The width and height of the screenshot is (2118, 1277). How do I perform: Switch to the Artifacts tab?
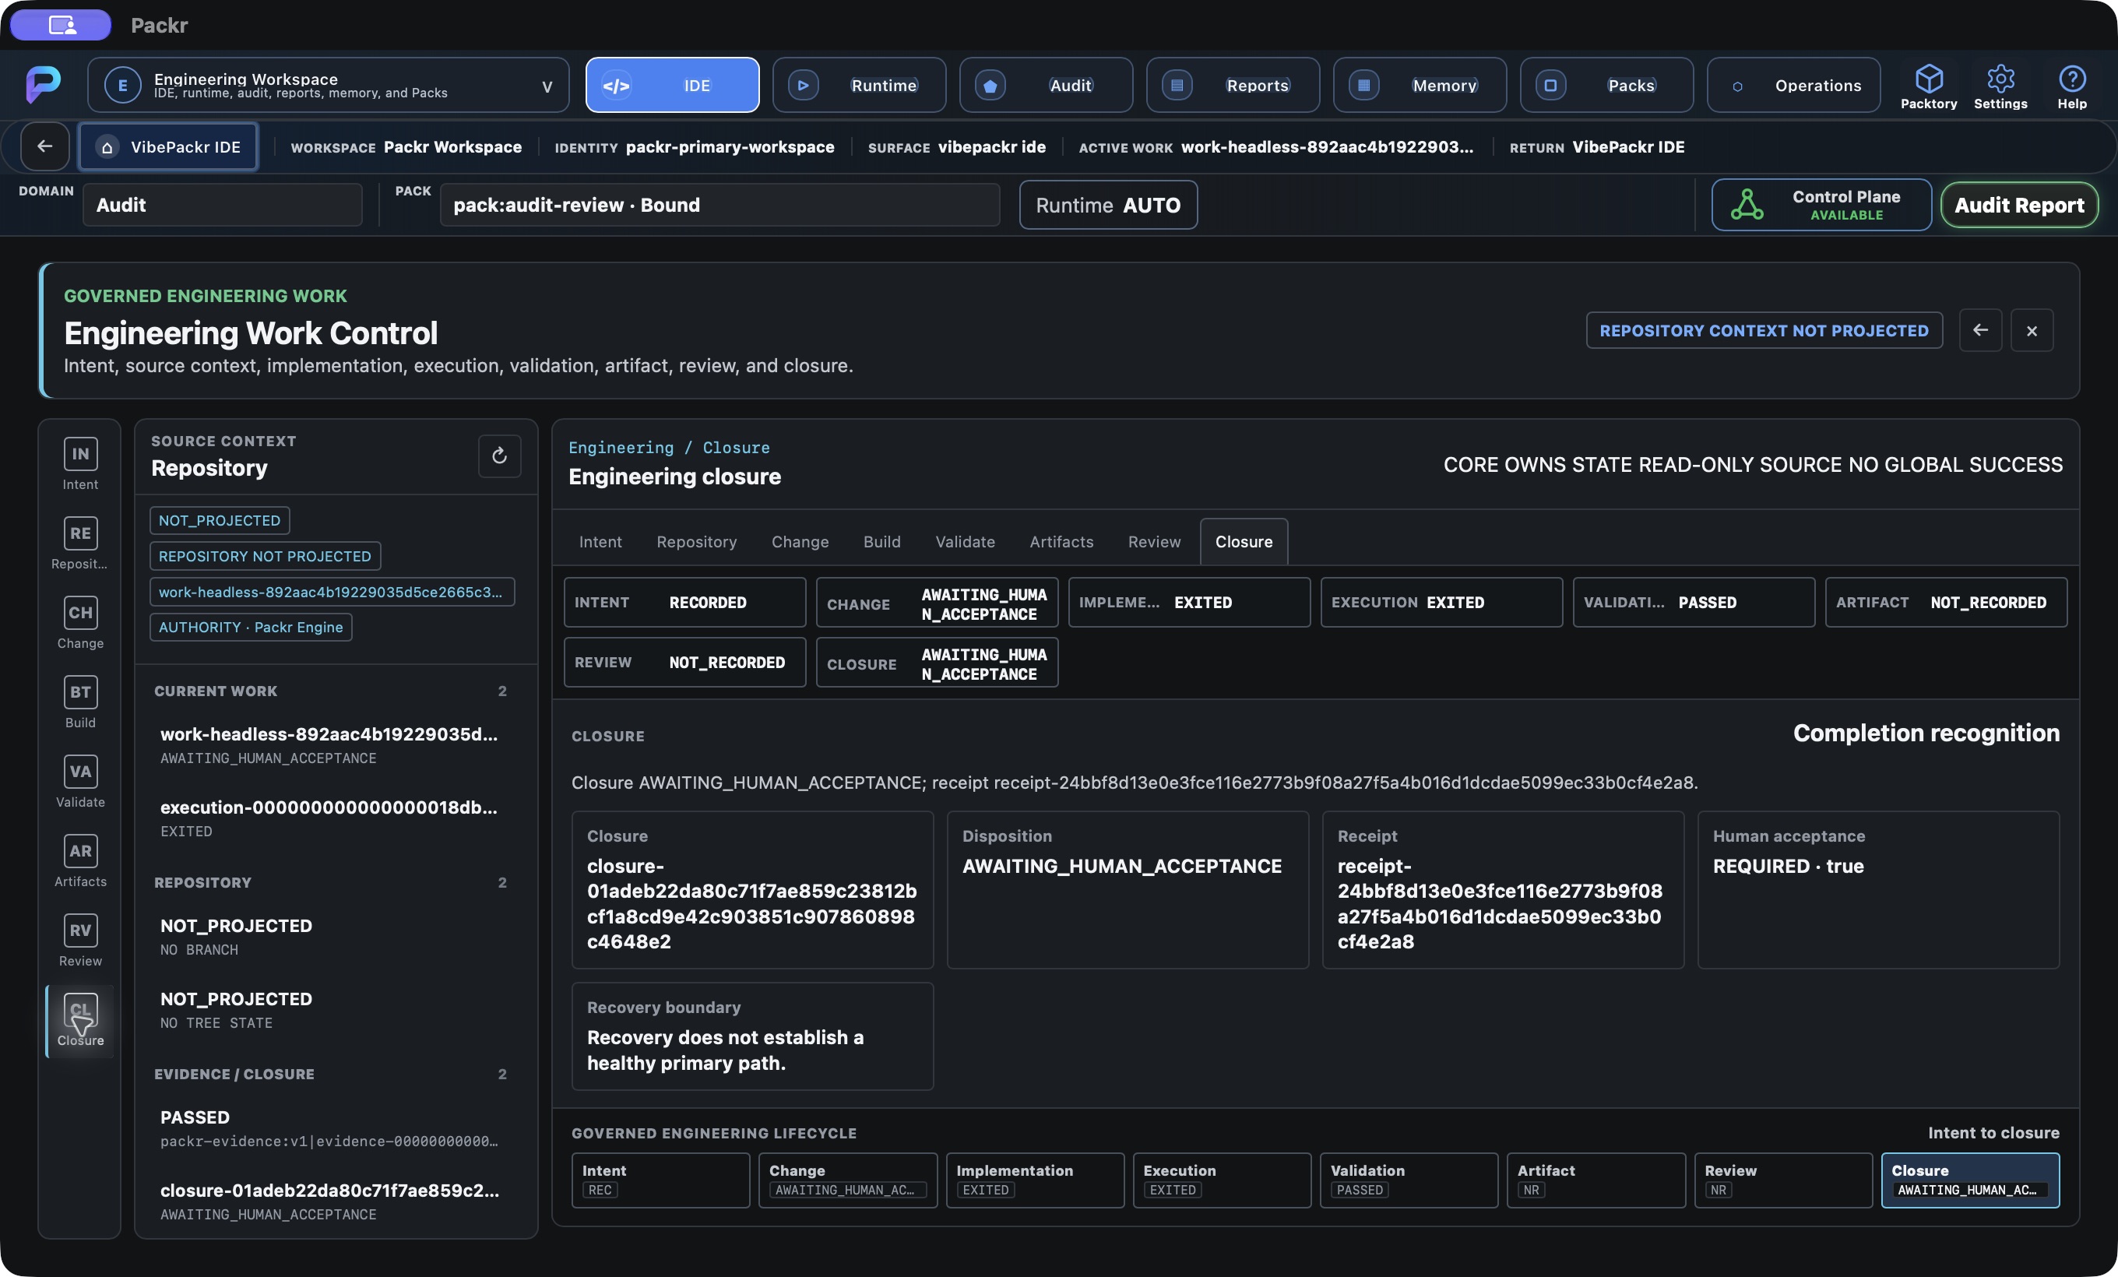point(1061,541)
